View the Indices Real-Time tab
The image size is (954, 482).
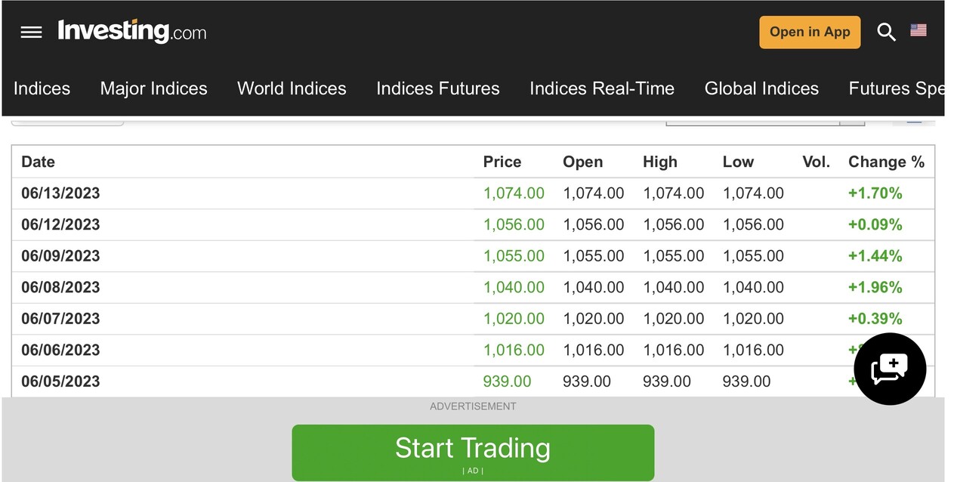pos(602,88)
